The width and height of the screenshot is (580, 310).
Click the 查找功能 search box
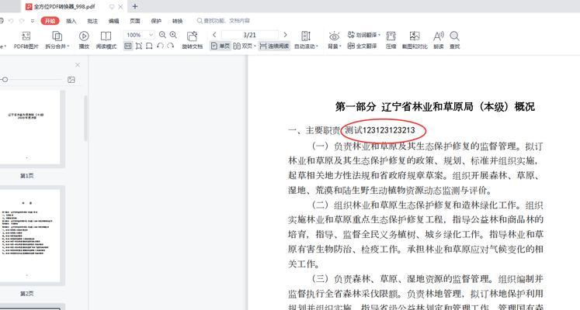[x=224, y=21]
